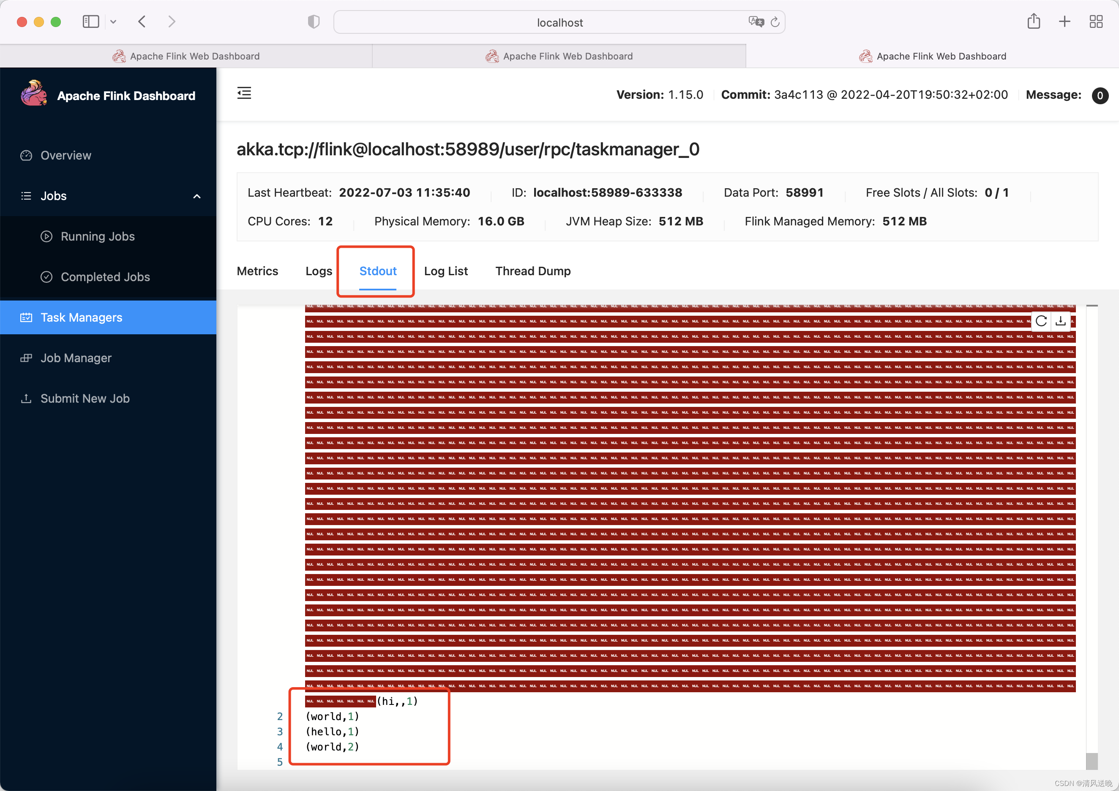Toggle the sidebar collapse control above the taskmanager title
This screenshot has height=791, width=1119.
244,92
